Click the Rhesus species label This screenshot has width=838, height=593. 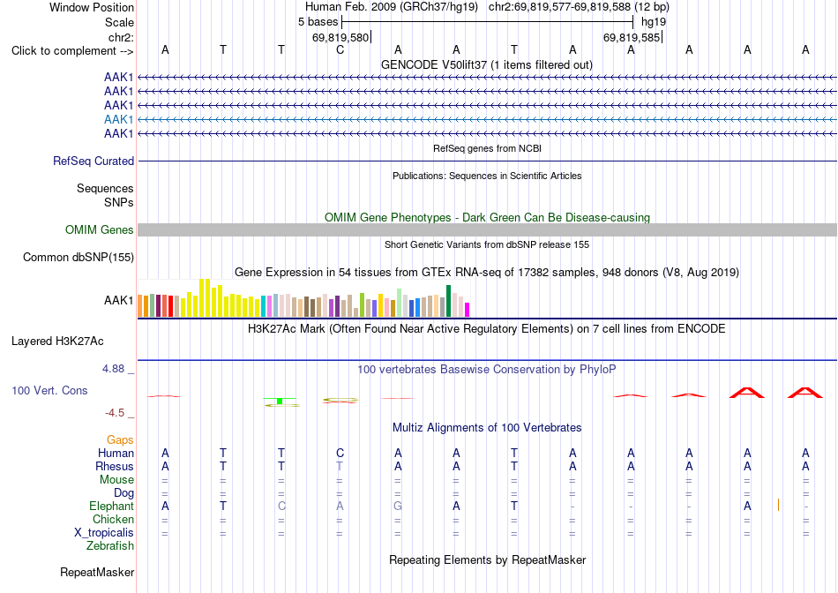[x=115, y=466]
